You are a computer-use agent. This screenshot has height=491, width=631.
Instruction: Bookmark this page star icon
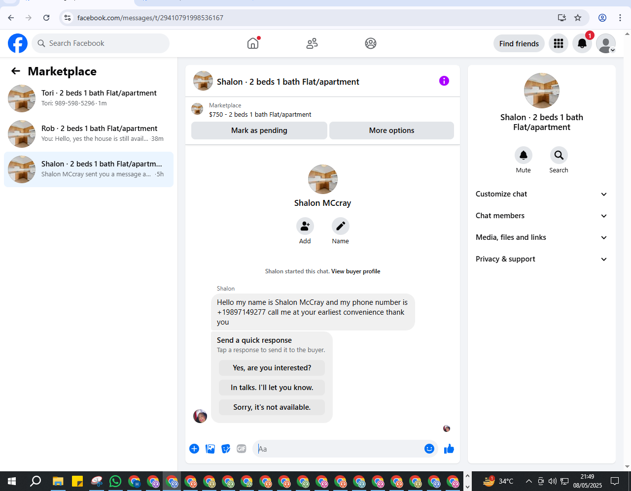(578, 18)
